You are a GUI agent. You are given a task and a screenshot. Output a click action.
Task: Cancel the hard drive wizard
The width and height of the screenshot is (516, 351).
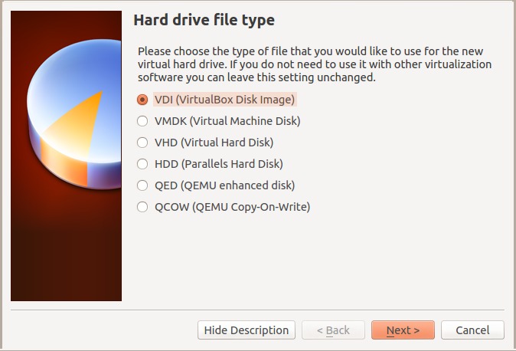point(472,330)
